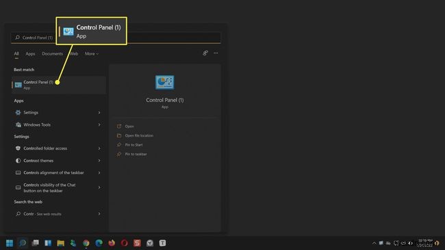The width and height of the screenshot is (445, 250).
Task: Click Open file location action
Action: pyautogui.click(x=139, y=136)
